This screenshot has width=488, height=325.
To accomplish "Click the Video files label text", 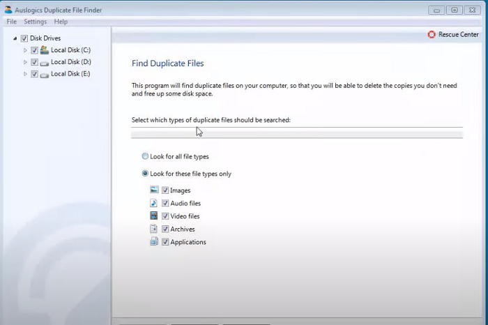I will click(185, 216).
